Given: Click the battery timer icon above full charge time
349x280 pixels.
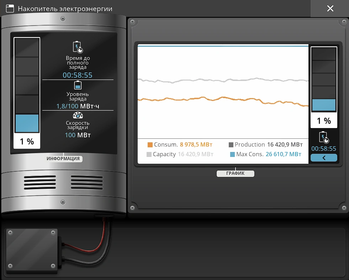Looking at the screenshot, I should click(x=78, y=47).
